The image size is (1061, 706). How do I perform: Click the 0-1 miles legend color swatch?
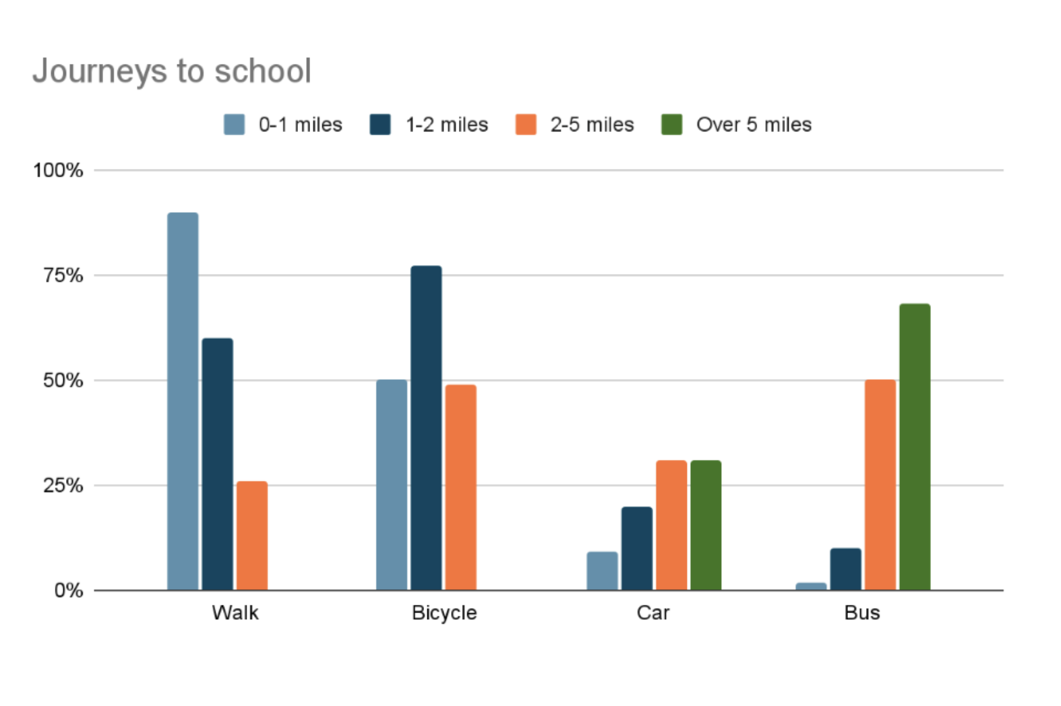[x=234, y=125]
